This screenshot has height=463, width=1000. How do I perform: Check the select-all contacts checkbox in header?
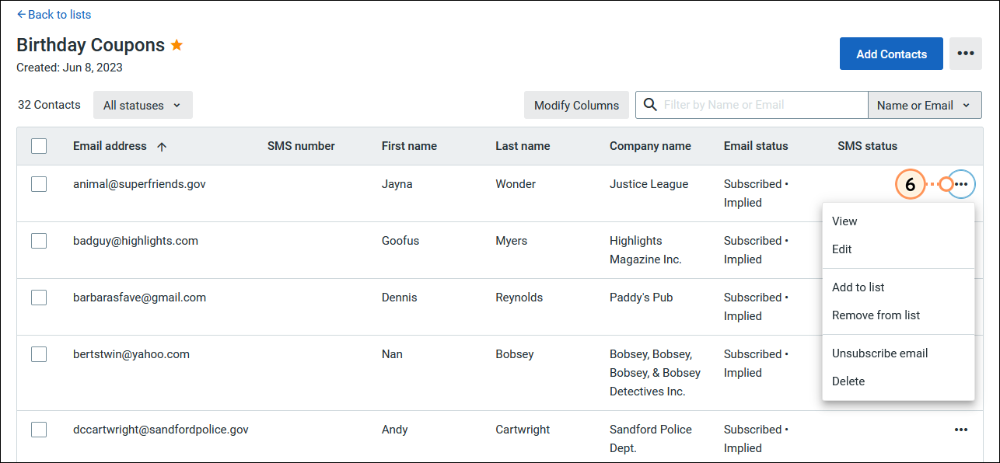(x=39, y=146)
